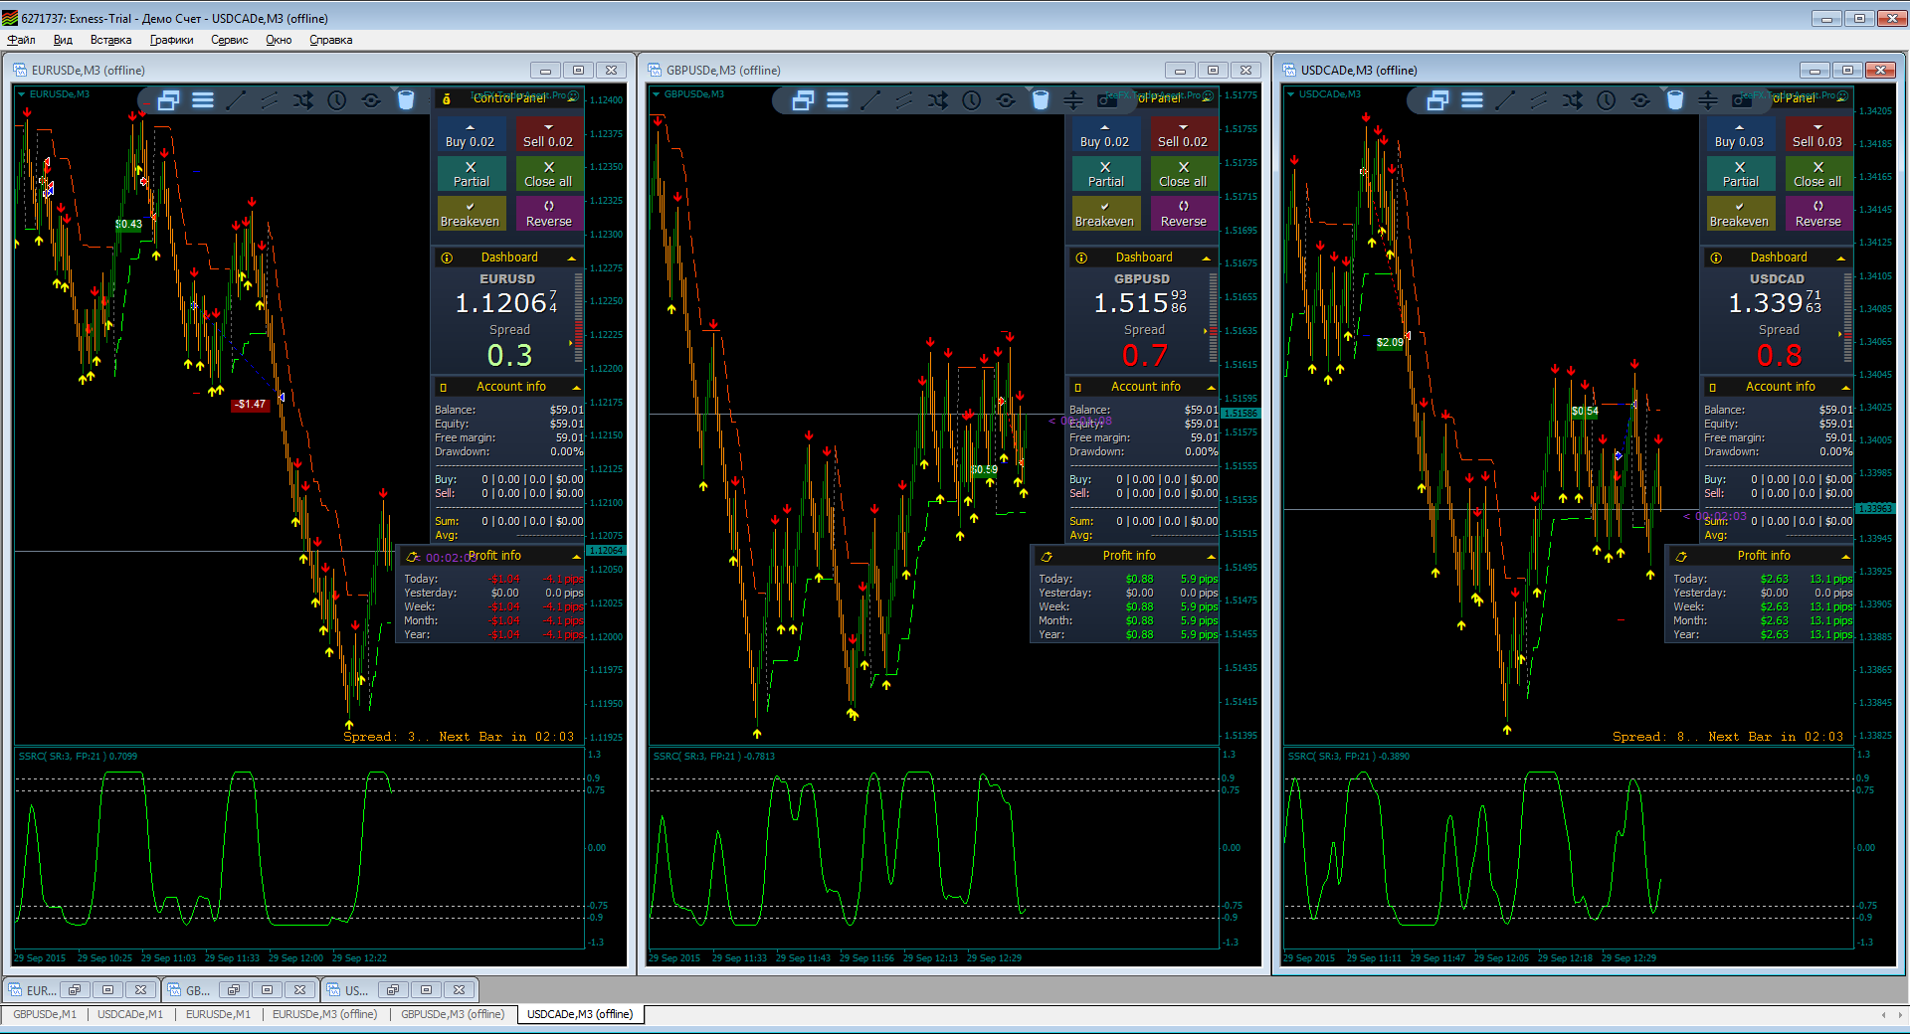Collapse Dashboard section in EURUSD panel
The height and width of the screenshot is (1034, 1910).
[x=572, y=258]
